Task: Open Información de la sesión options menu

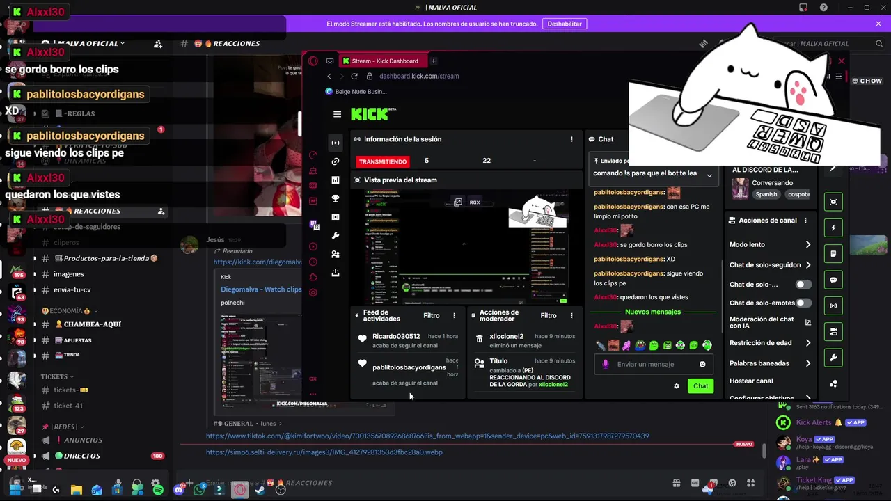Action: (x=571, y=139)
